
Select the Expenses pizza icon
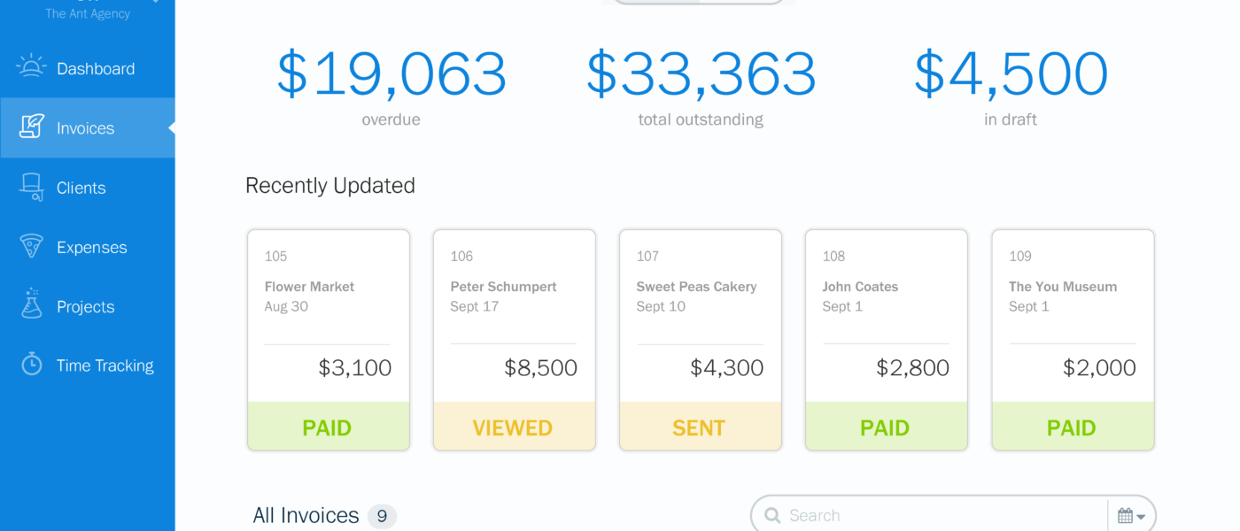(x=32, y=246)
